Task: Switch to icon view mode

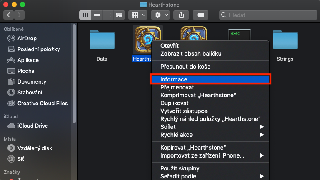Action: pyautogui.click(x=85, y=15)
